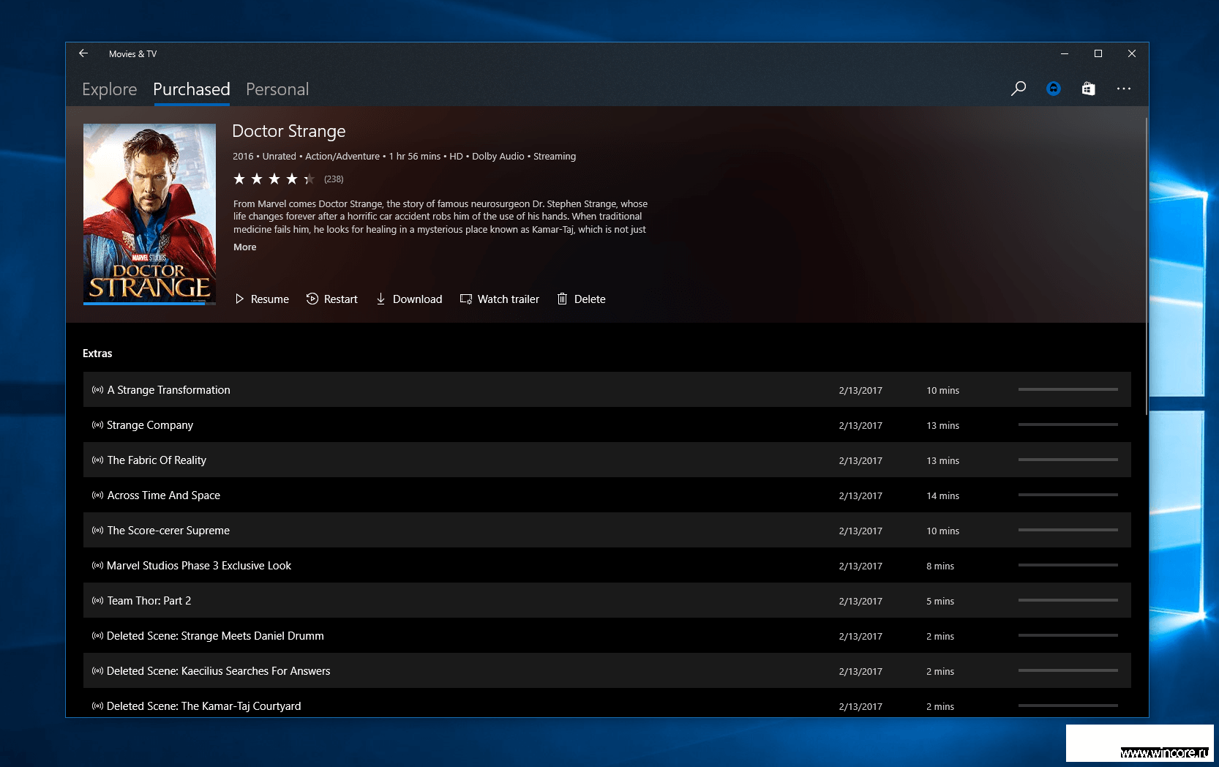The image size is (1219, 767).
Task: Click streaming icon for Kaecilius Searches For Answers
Action: coord(97,671)
